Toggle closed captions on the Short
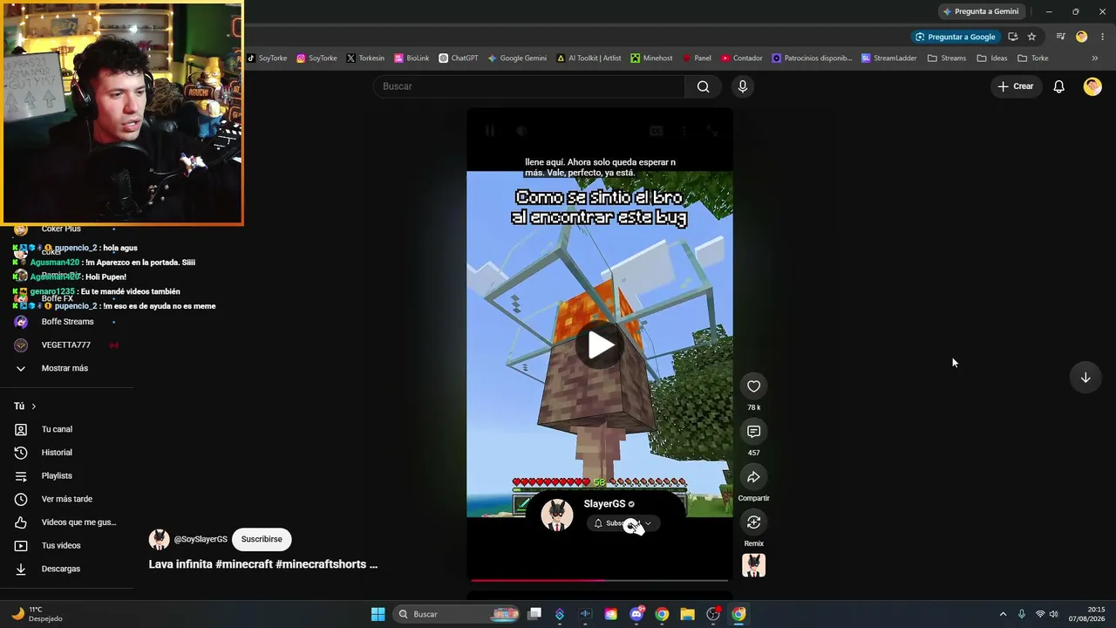This screenshot has height=628, width=1116. pyautogui.click(x=656, y=131)
